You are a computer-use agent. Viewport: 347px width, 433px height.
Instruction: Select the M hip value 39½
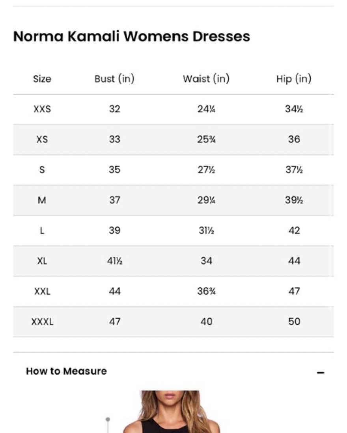tap(294, 200)
